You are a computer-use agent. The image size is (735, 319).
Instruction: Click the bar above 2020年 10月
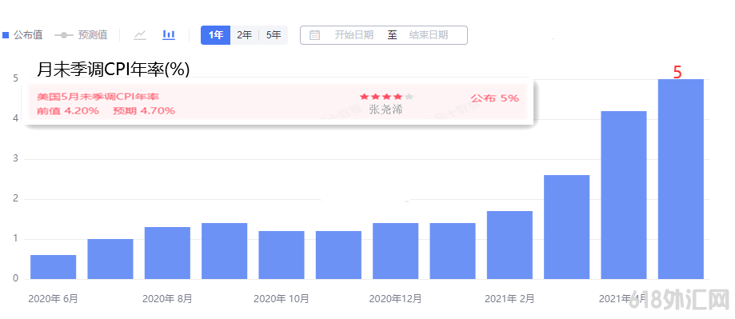tap(282, 255)
